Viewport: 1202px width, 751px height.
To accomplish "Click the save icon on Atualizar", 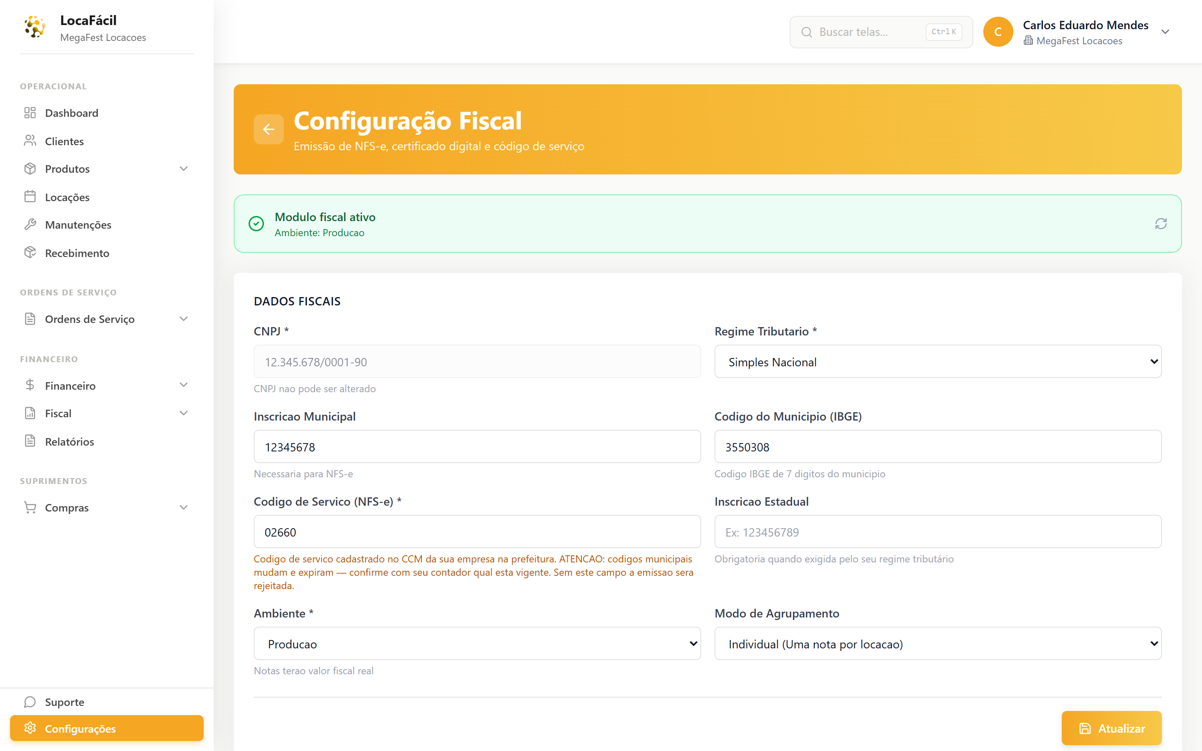I will [x=1085, y=728].
